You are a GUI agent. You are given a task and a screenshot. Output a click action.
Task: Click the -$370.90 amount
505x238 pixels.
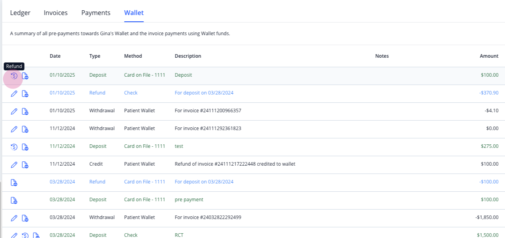tap(489, 93)
